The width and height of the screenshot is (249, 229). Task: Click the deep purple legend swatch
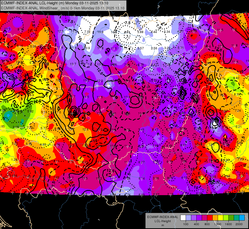[199, 218]
